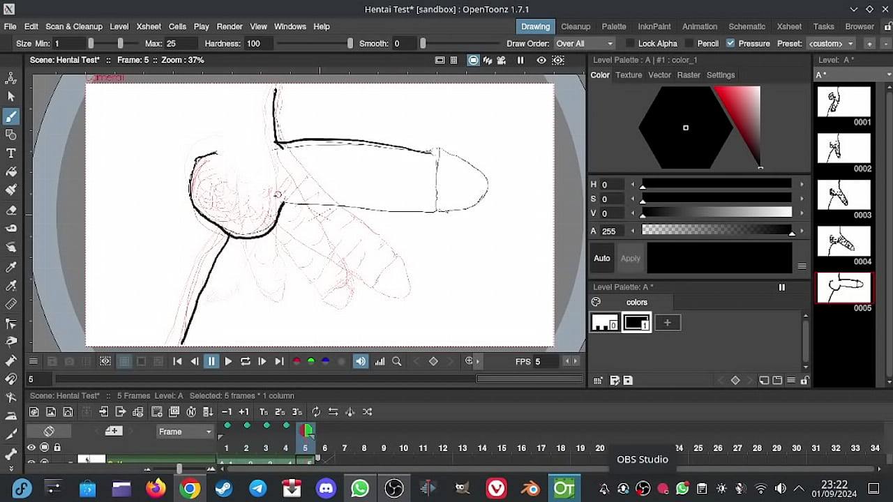The width and height of the screenshot is (893, 502).
Task: Click the viewer histogram icon
Action: pos(380,361)
